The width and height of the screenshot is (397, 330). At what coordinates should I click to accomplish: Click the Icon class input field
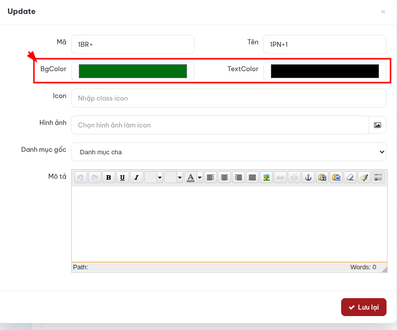click(229, 98)
